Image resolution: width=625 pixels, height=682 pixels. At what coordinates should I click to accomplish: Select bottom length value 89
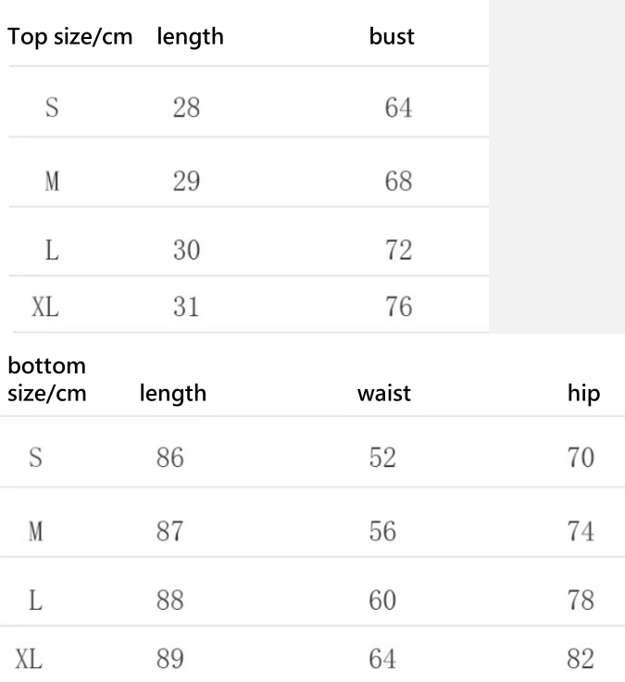(170, 658)
